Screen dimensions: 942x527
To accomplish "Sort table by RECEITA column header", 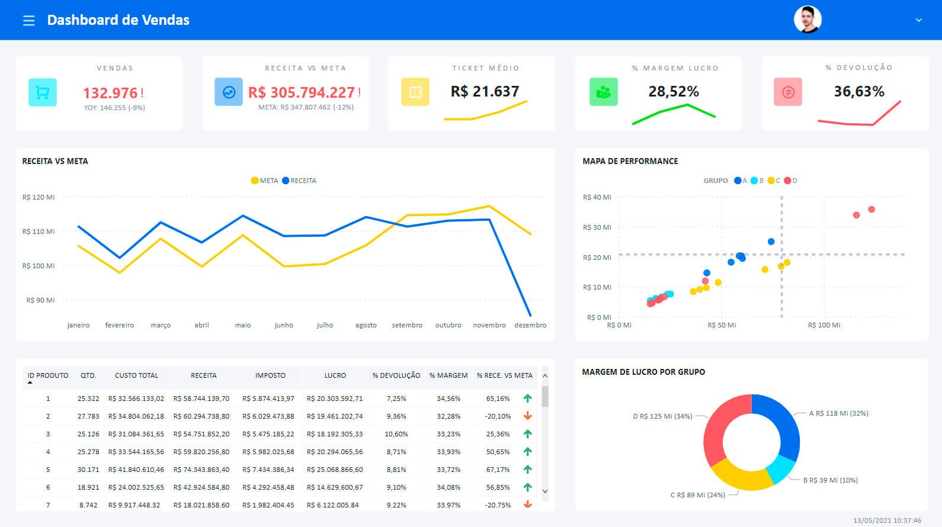I will [204, 375].
